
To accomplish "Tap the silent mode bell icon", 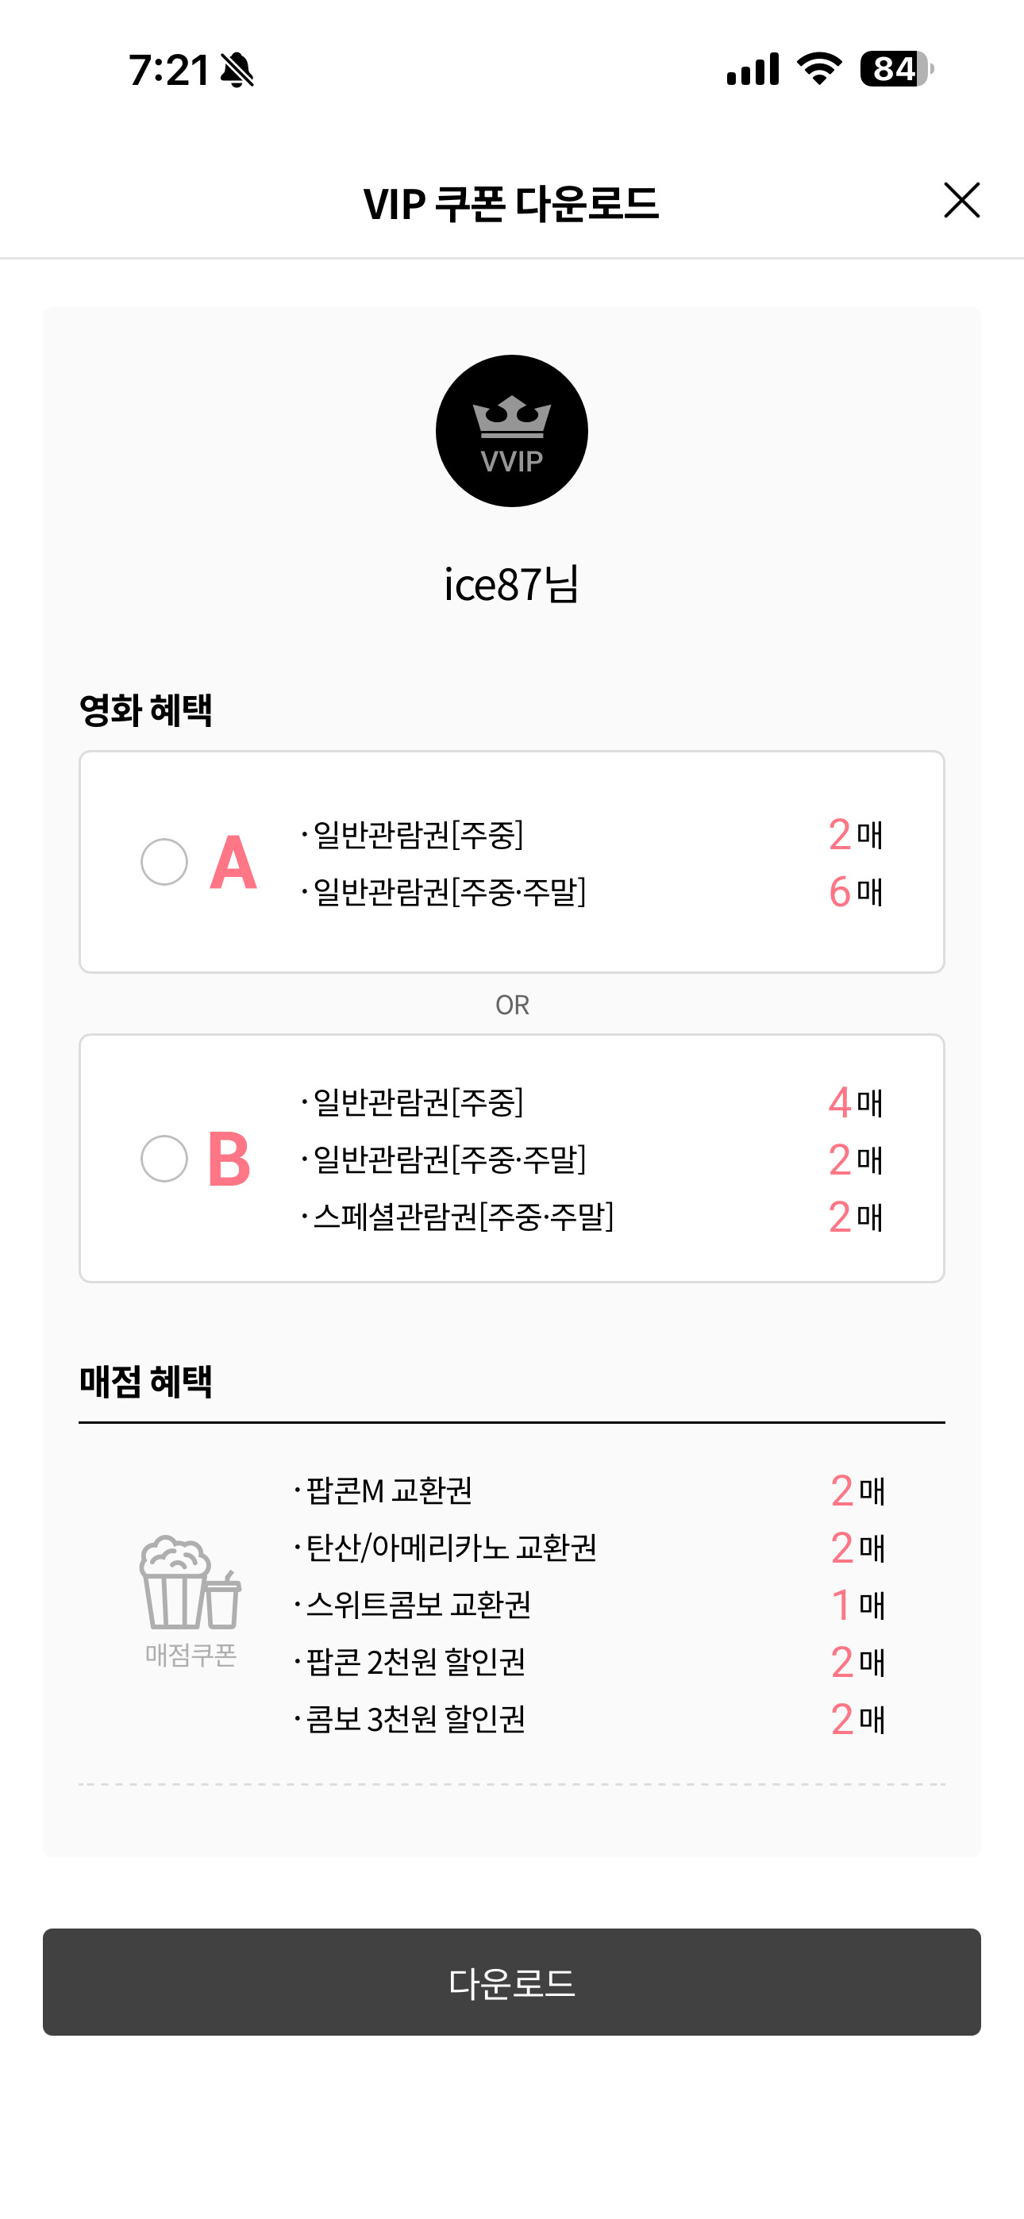I will coord(237,70).
